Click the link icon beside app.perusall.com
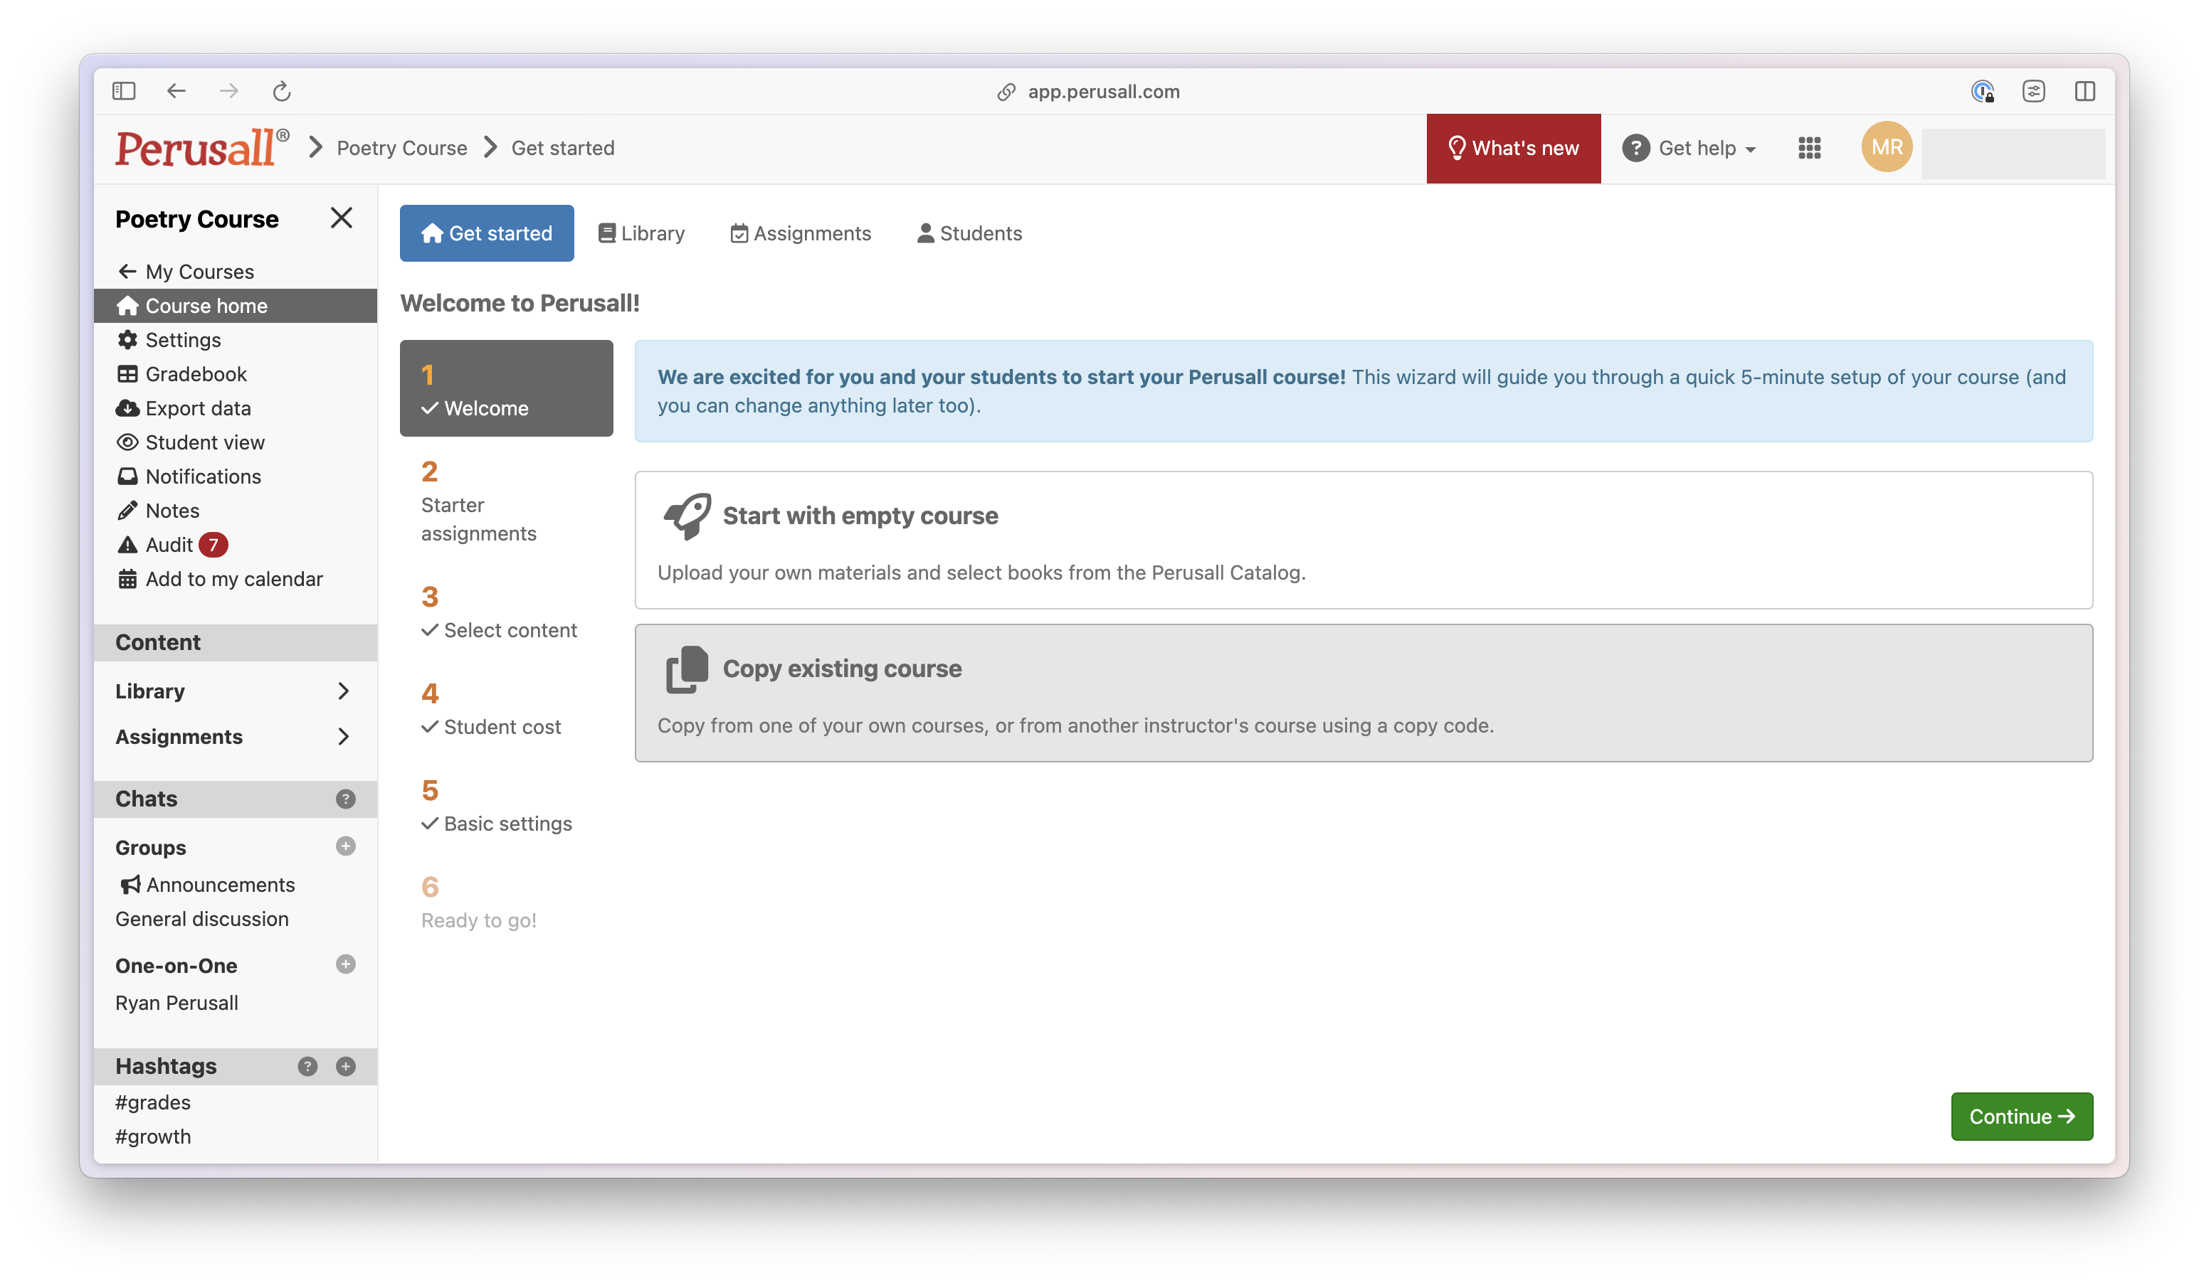The height and width of the screenshot is (1283, 2209). tap(1006, 92)
